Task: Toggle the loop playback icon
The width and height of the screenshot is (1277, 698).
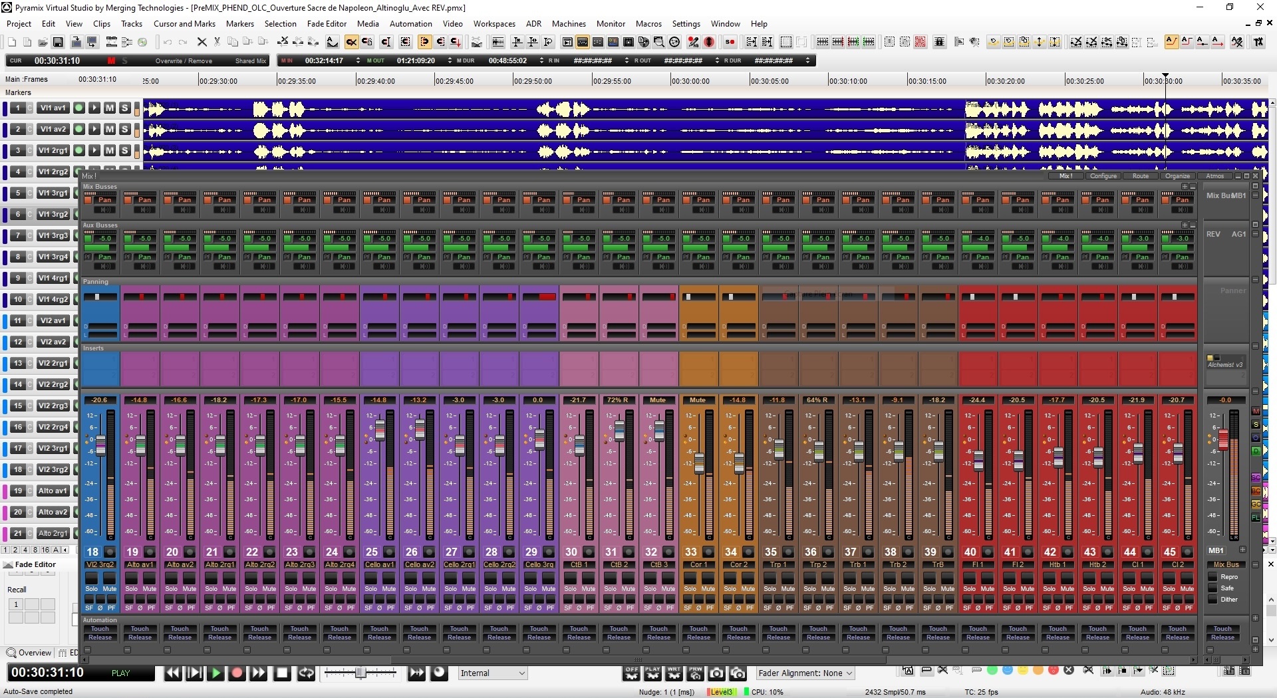Action: pyautogui.click(x=306, y=673)
